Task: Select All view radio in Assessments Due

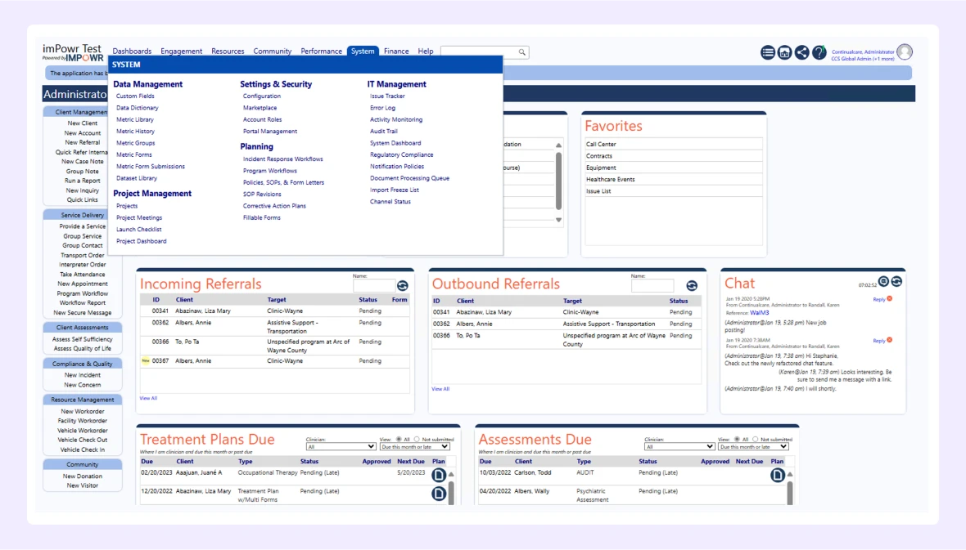Action: click(737, 439)
